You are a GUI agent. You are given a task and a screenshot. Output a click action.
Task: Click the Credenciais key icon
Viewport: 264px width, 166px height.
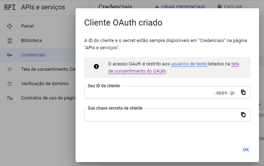(x=10, y=55)
